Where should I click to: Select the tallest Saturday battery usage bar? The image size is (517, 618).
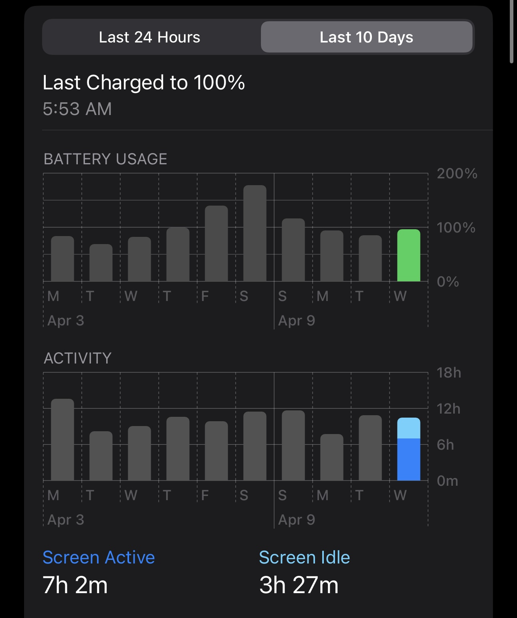coord(254,233)
